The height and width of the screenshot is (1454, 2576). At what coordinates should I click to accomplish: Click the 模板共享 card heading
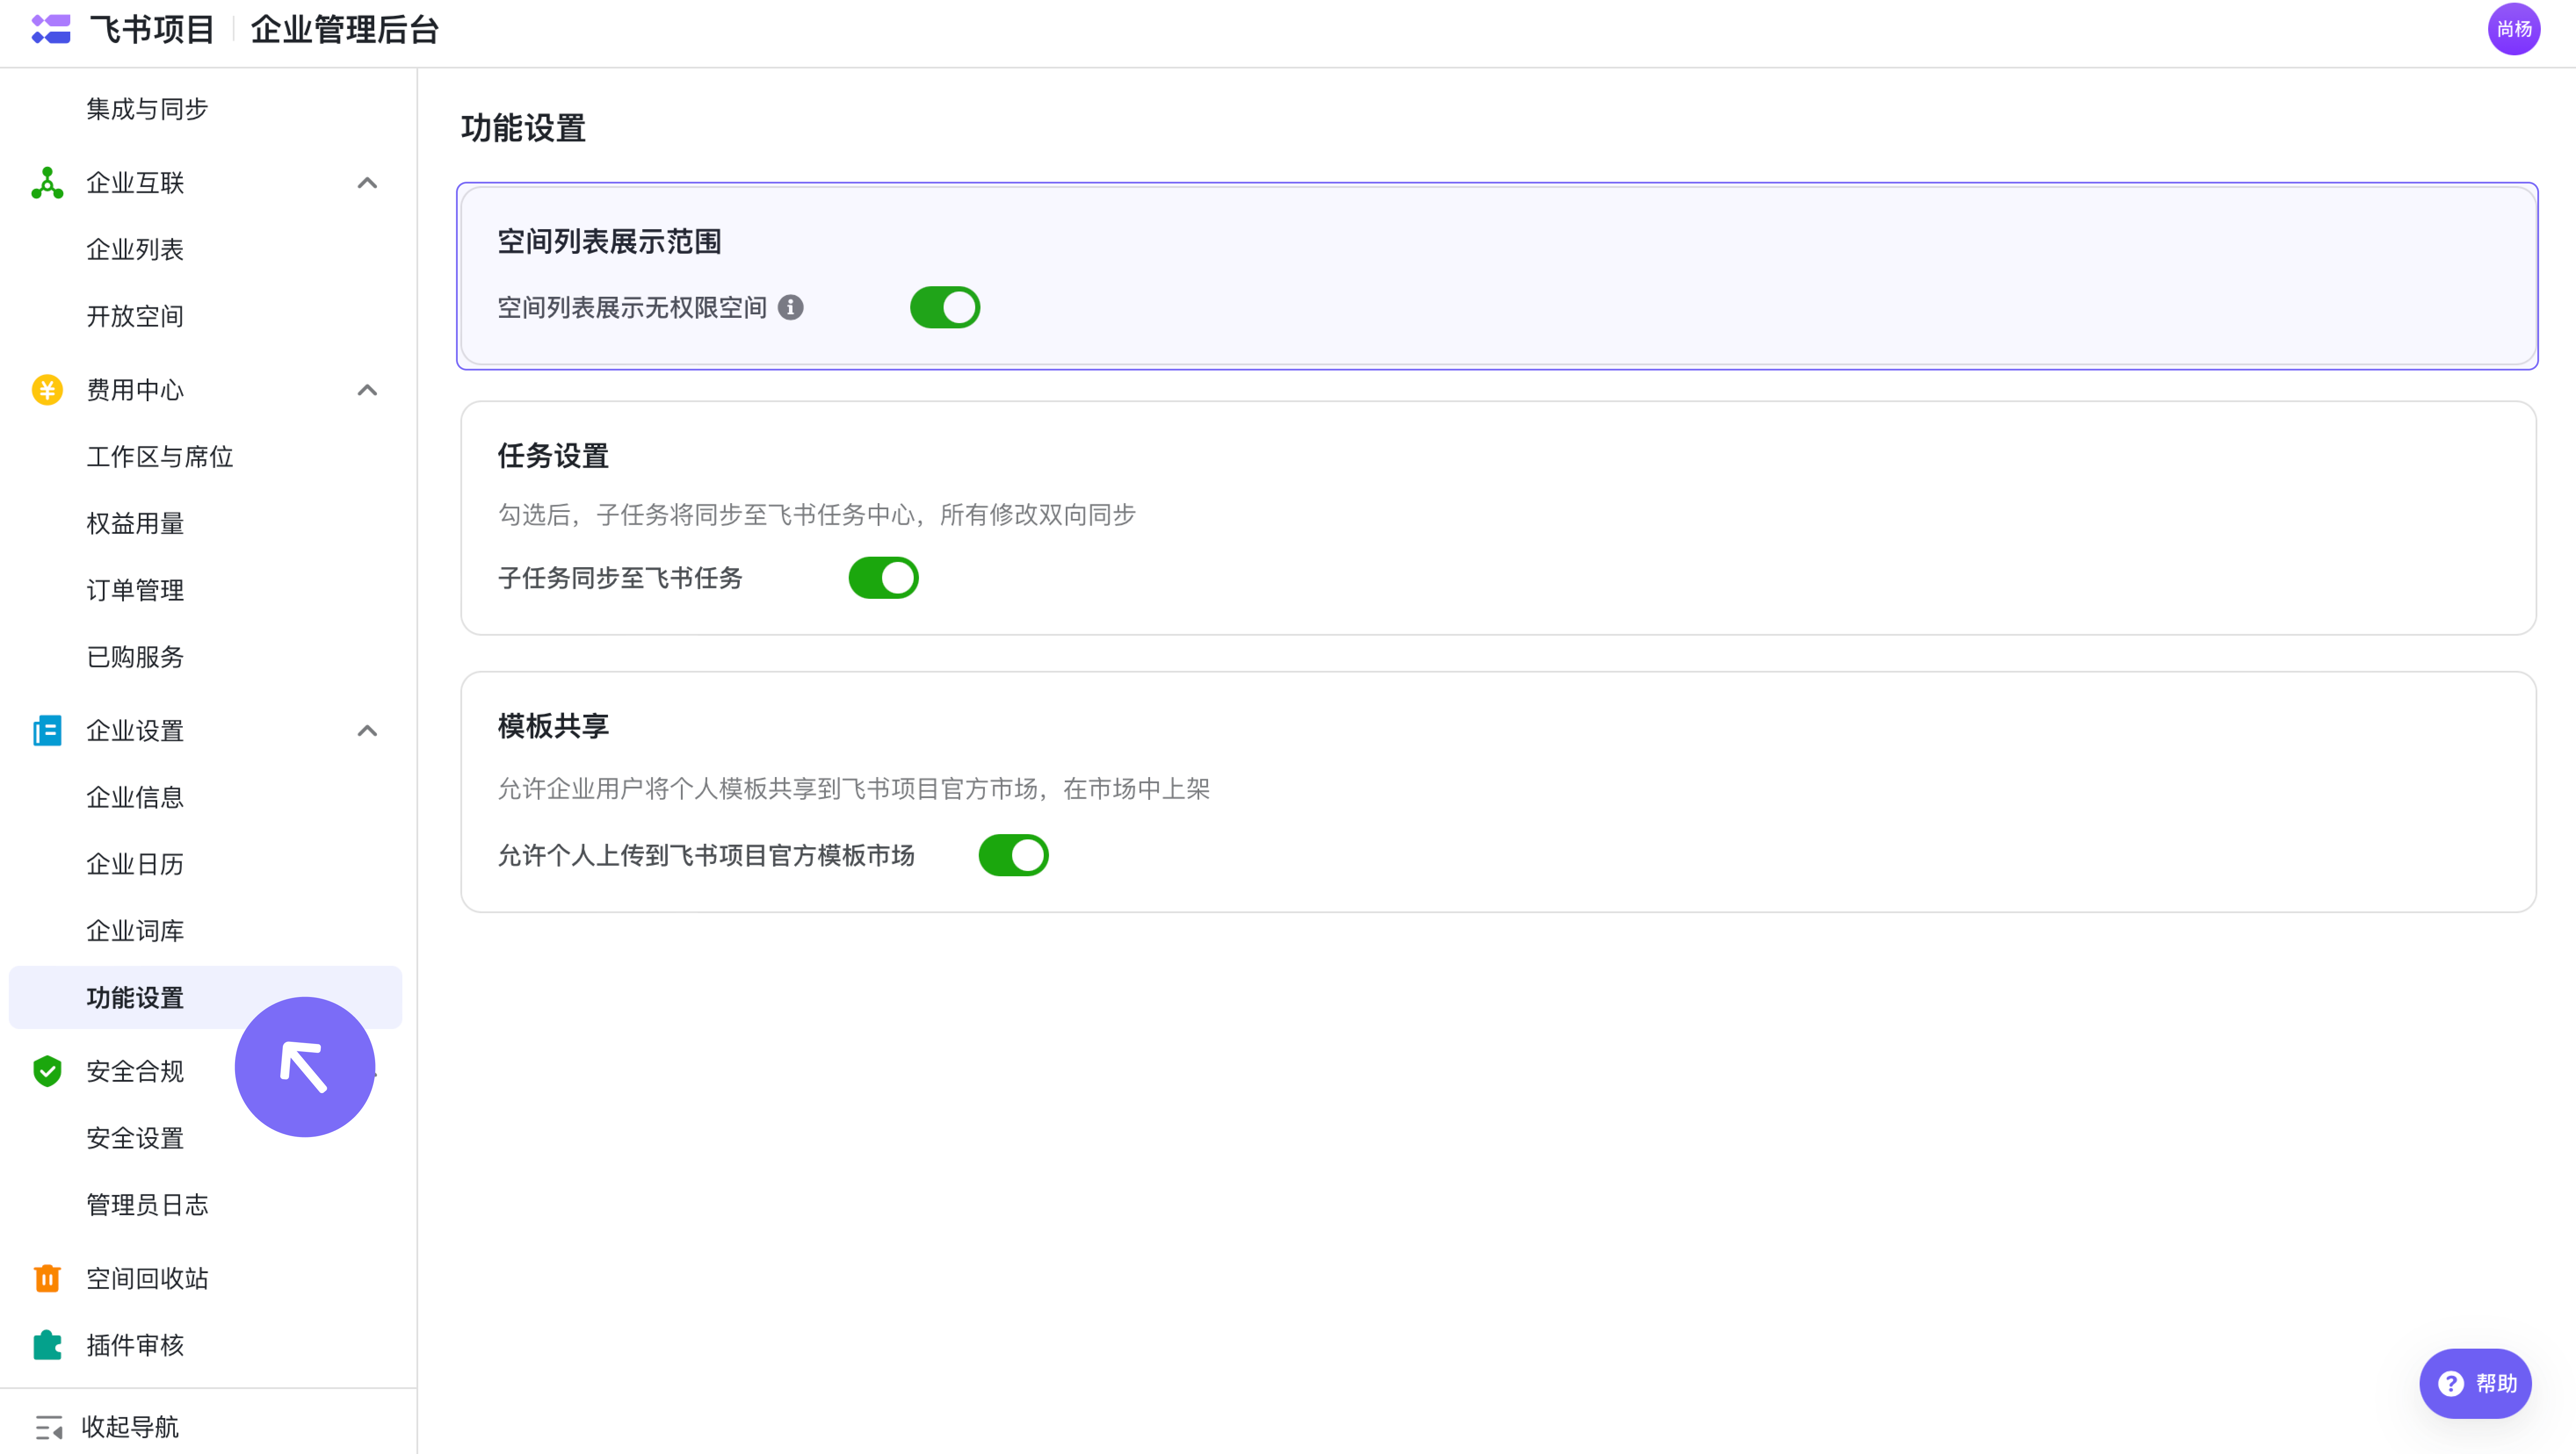pos(554,727)
